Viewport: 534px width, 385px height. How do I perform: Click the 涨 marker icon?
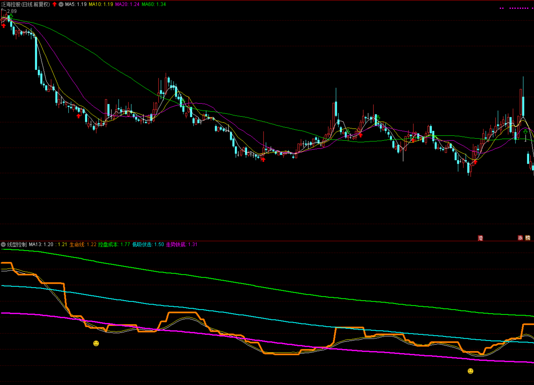click(520, 238)
